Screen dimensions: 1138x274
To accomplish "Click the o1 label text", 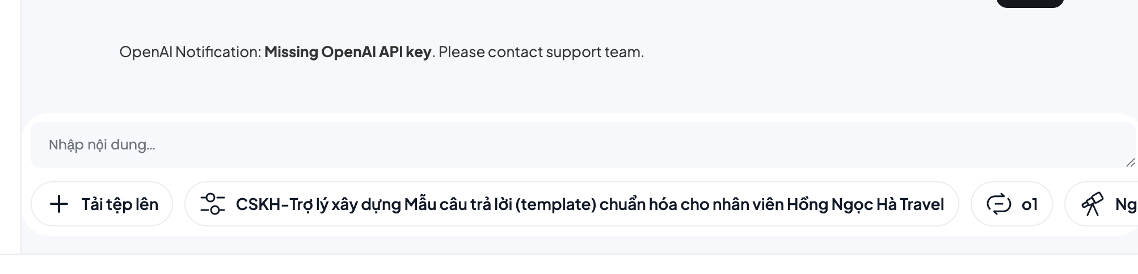I will (x=1029, y=204).
